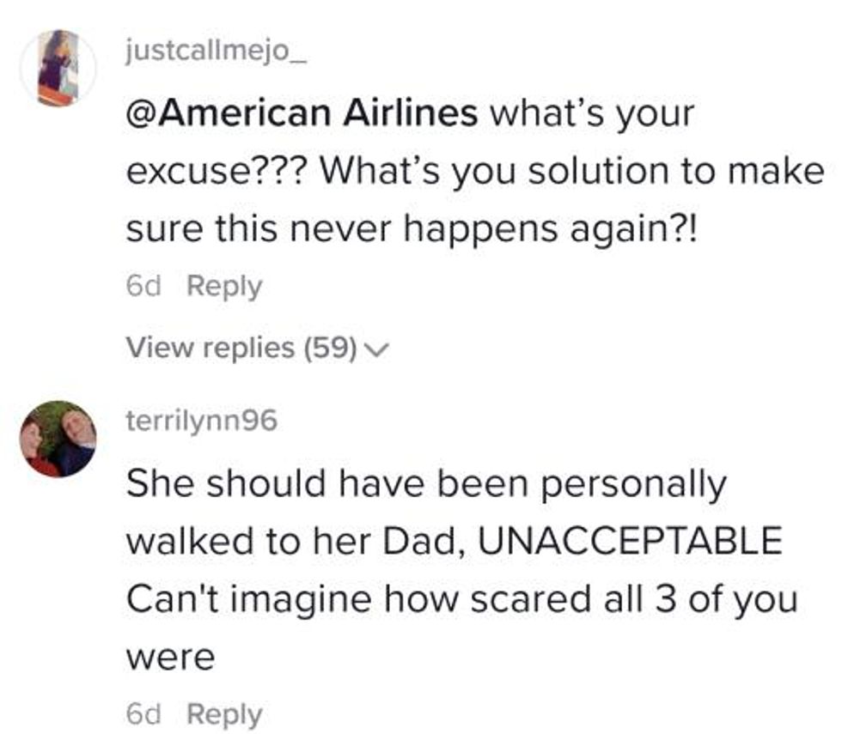
Task: Open justcallmejo_'s profile picture
Action: (58, 68)
